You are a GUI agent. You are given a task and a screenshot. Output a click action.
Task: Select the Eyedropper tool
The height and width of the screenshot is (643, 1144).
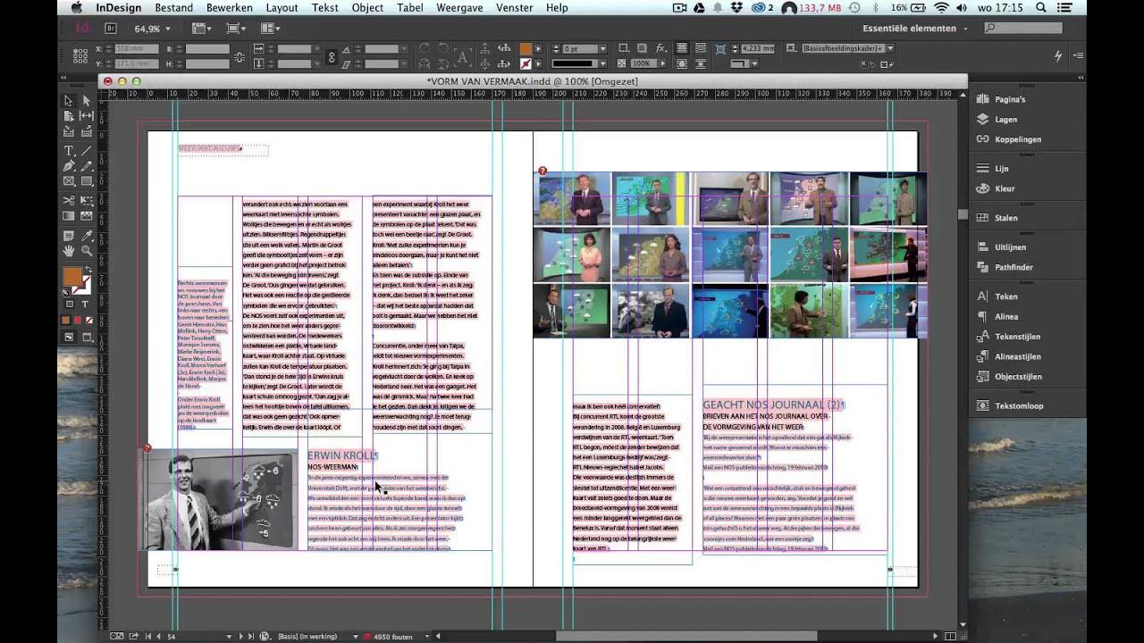click(86, 236)
